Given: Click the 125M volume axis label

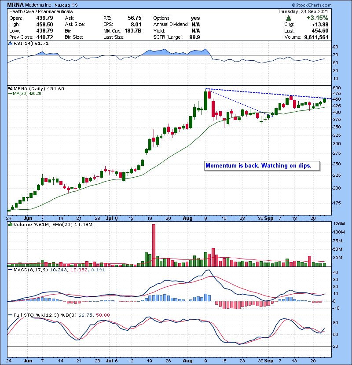Looking at the screenshot, I should pos(339,224).
